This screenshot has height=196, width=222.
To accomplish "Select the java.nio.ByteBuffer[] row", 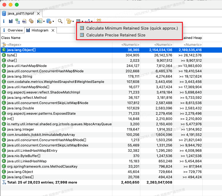I will click(x=111, y=156).
